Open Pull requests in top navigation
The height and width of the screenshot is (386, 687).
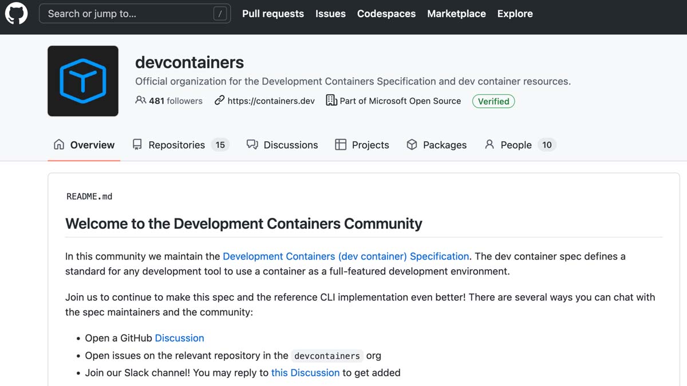pos(273,14)
